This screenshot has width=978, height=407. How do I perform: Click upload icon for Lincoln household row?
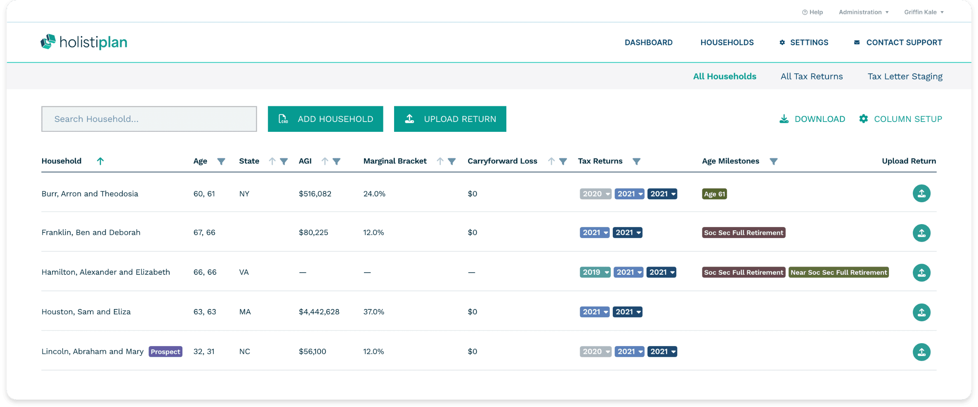(x=921, y=352)
